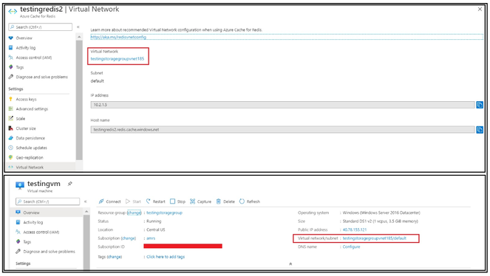This screenshot has width=490, height=276.
Task: Click the testingredis2 Overview icon
Action: coord(11,38)
